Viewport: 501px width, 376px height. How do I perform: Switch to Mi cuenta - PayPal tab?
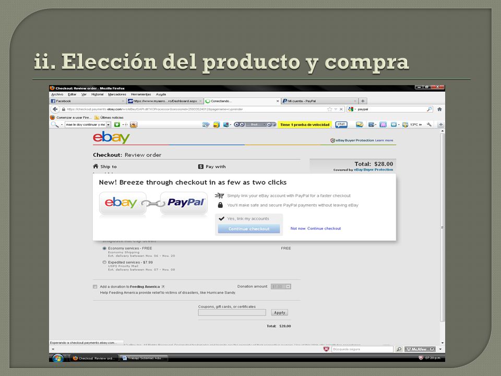click(x=319, y=101)
